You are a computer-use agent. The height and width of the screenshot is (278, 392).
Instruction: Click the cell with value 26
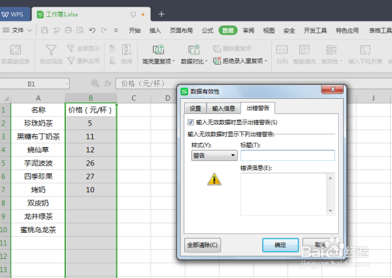click(x=90, y=163)
